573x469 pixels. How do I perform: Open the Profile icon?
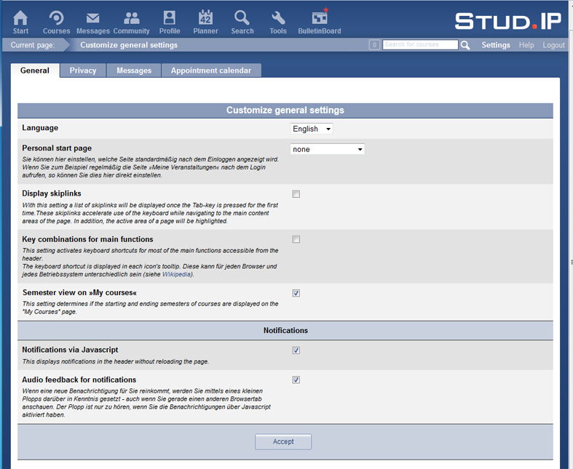(x=170, y=17)
